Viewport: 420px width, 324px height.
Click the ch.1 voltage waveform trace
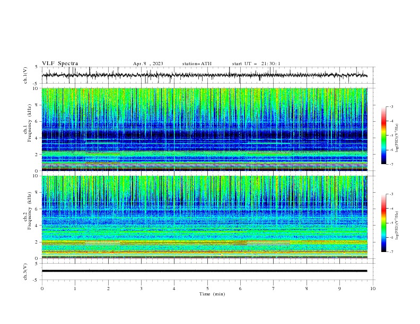click(x=205, y=75)
